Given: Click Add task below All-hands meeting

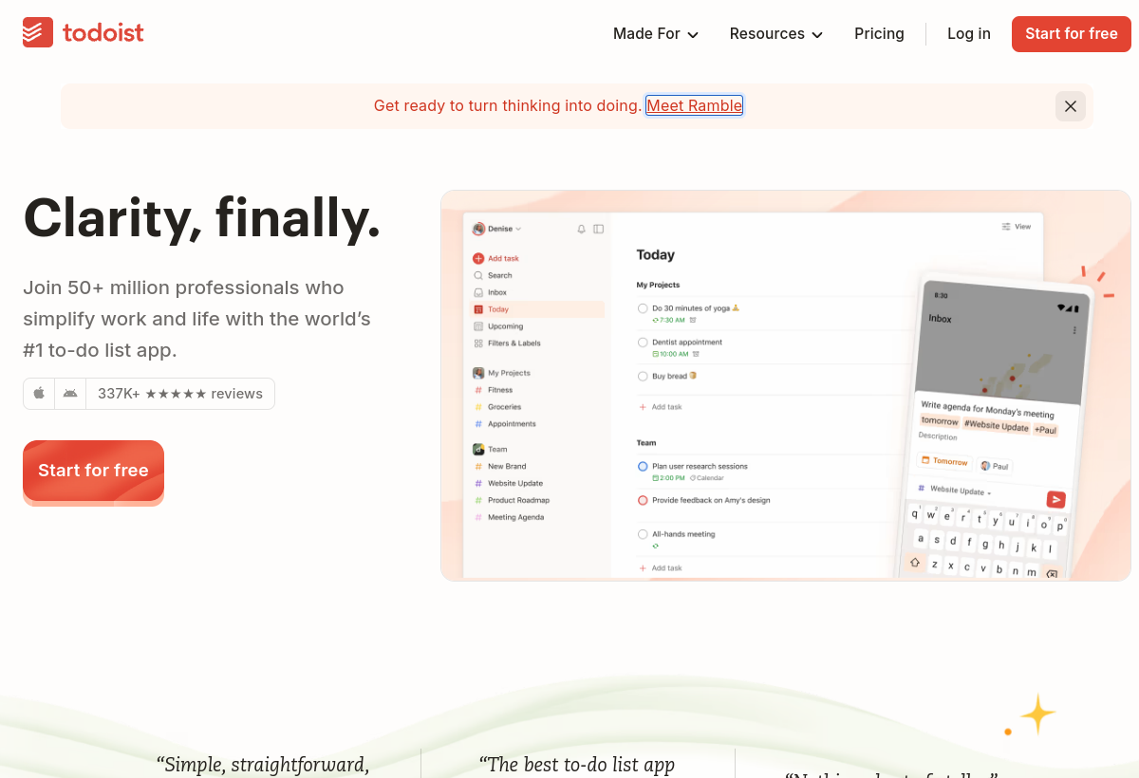Looking at the screenshot, I should point(661,568).
